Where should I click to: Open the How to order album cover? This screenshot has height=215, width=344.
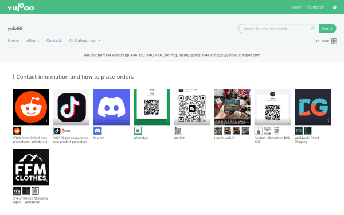coord(232,107)
